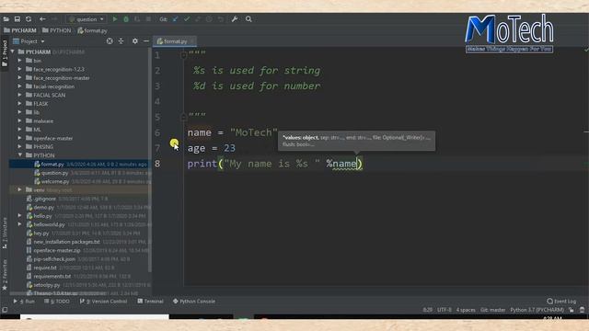Open Settings with the wrench icon
This screenshot has width=589, height=331.
pos(235,19)
